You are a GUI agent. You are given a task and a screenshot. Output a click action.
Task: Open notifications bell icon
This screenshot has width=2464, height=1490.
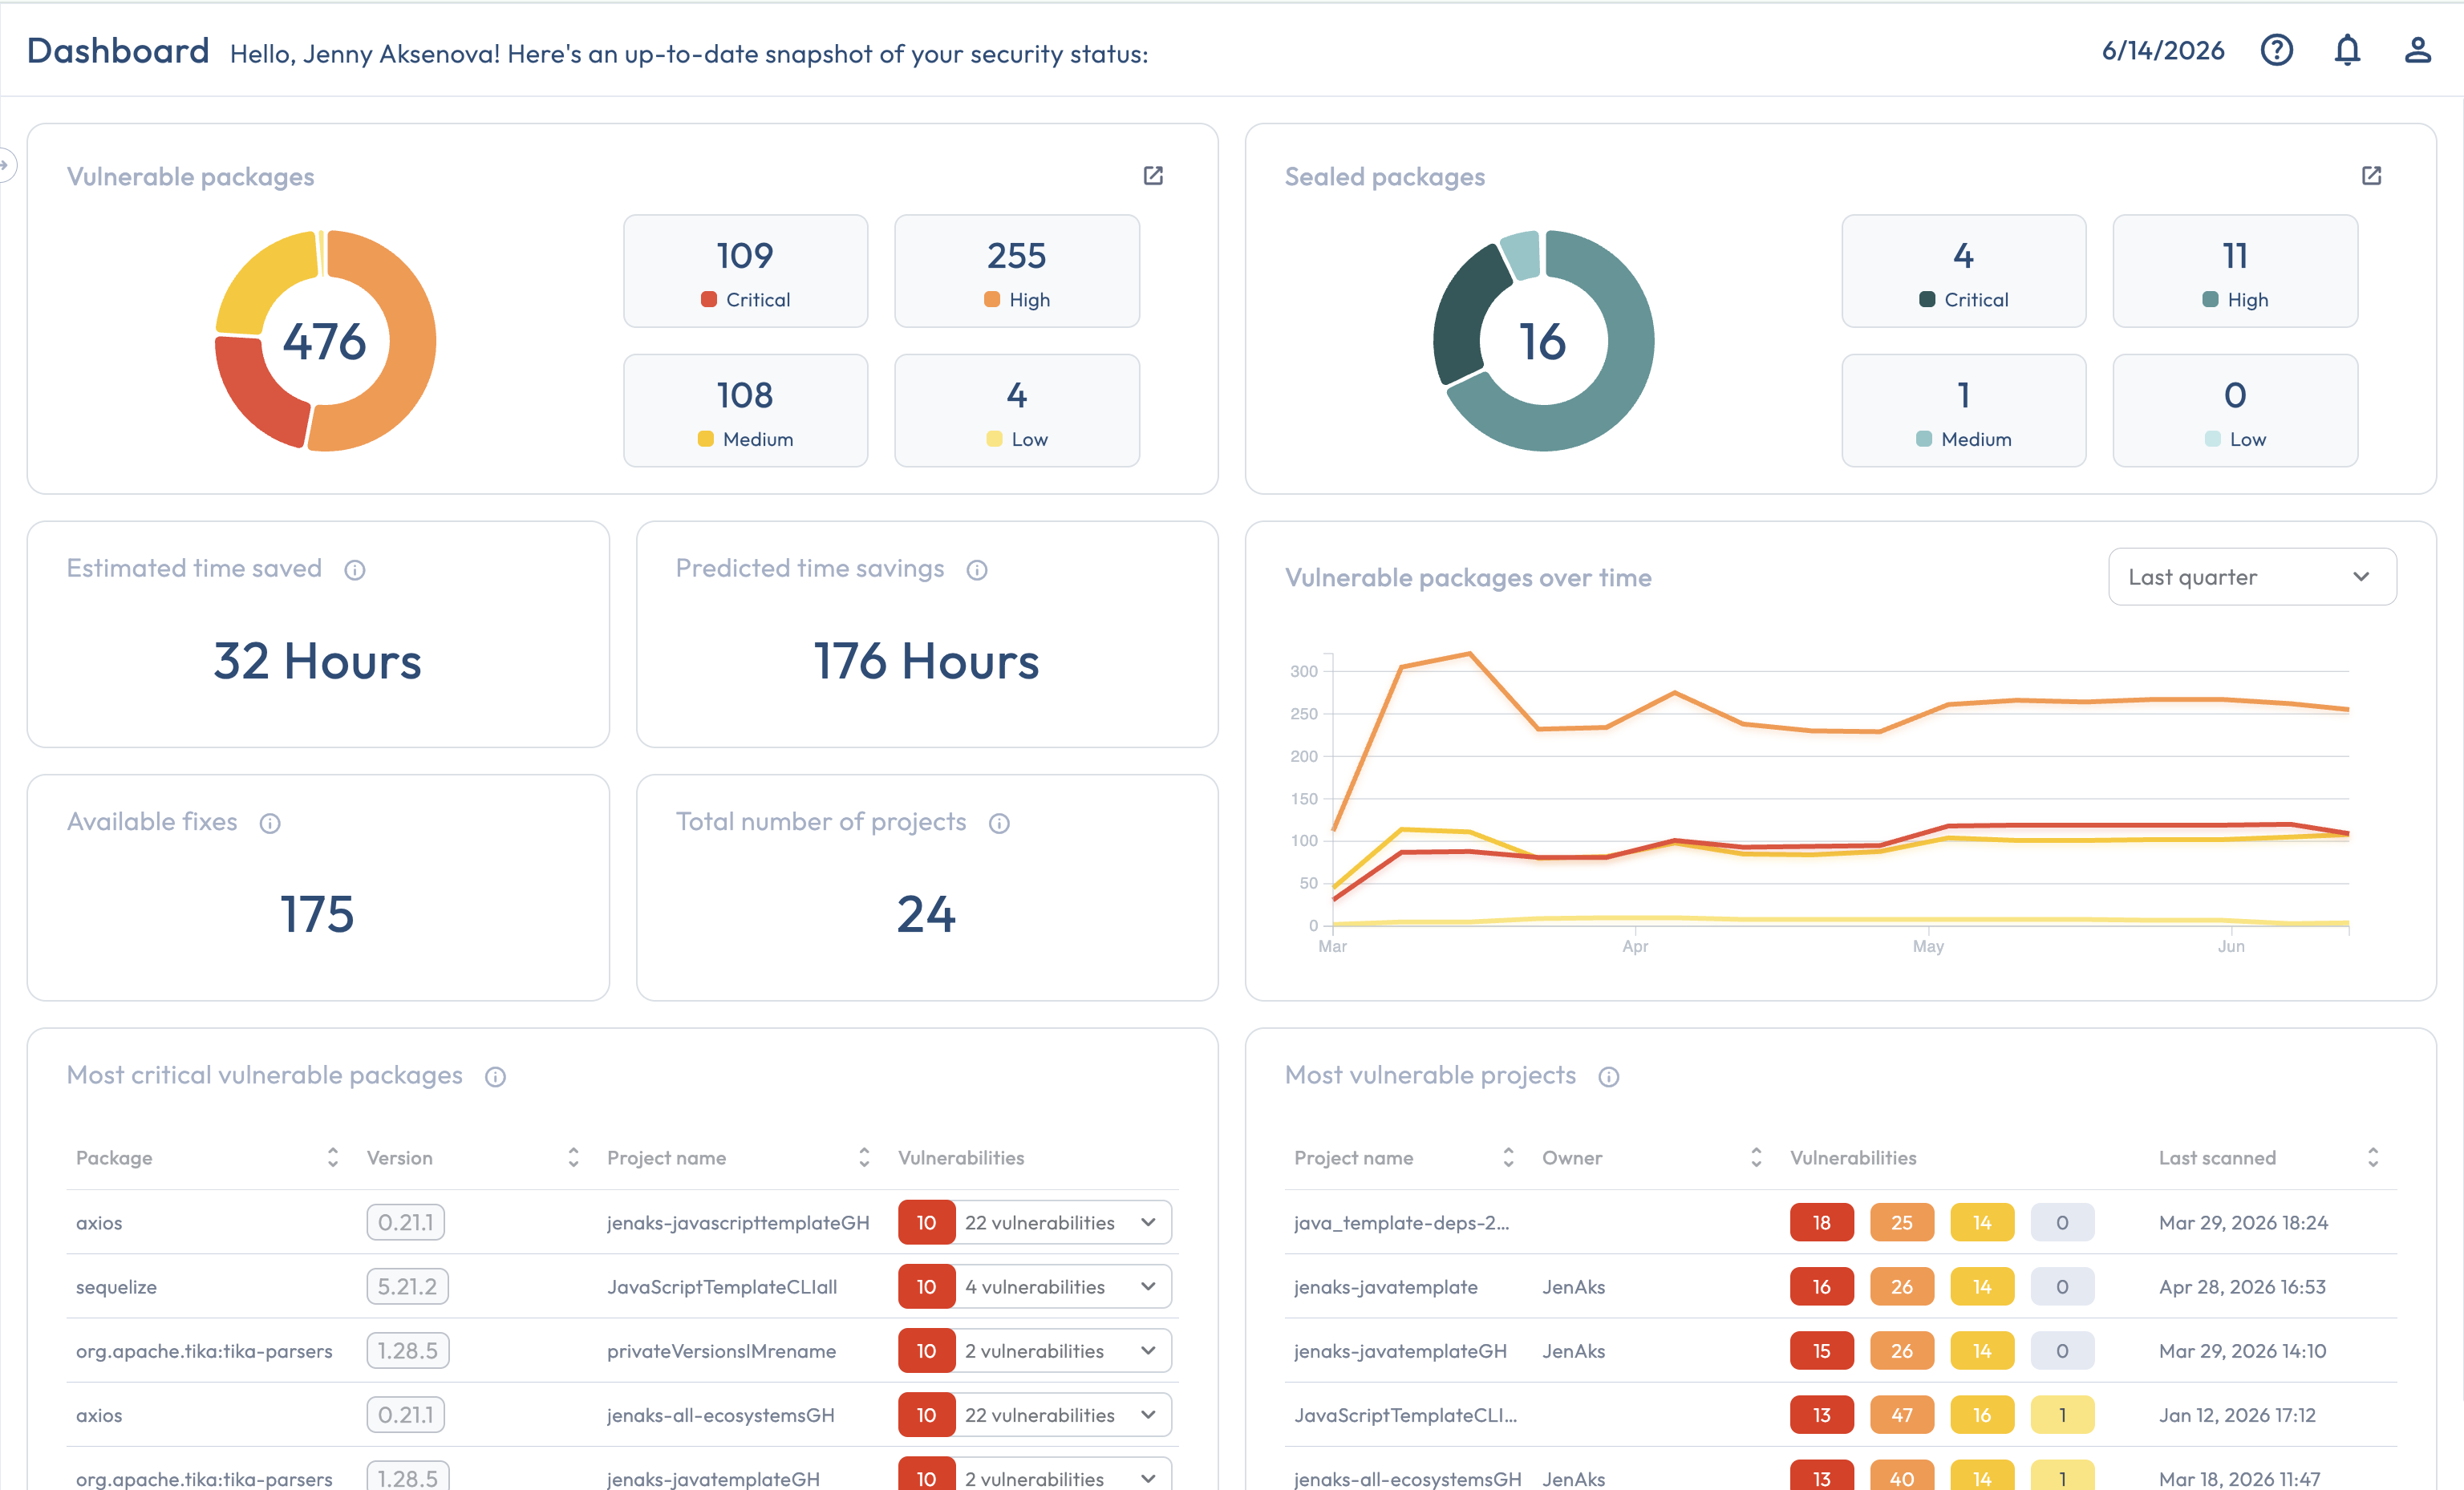point(2347,50)
